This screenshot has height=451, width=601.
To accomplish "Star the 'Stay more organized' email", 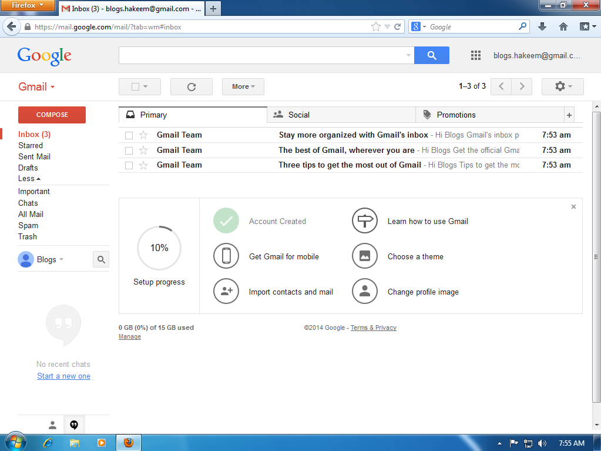I will [143, 135].
